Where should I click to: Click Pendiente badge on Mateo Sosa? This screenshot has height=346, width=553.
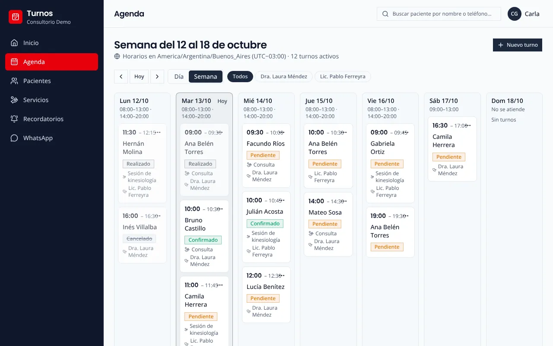(325, 224)
